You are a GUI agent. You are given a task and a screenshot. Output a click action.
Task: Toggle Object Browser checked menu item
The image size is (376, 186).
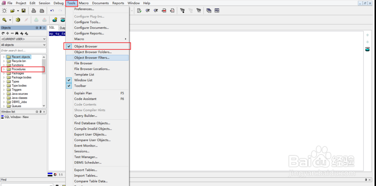coord(98,46)
